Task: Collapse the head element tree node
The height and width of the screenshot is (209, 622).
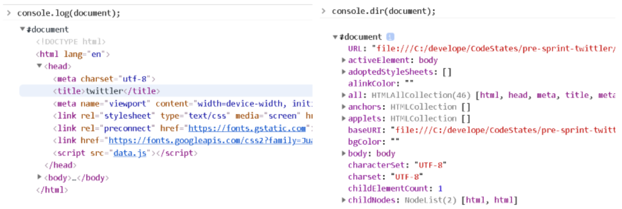Action: point(39,66)
